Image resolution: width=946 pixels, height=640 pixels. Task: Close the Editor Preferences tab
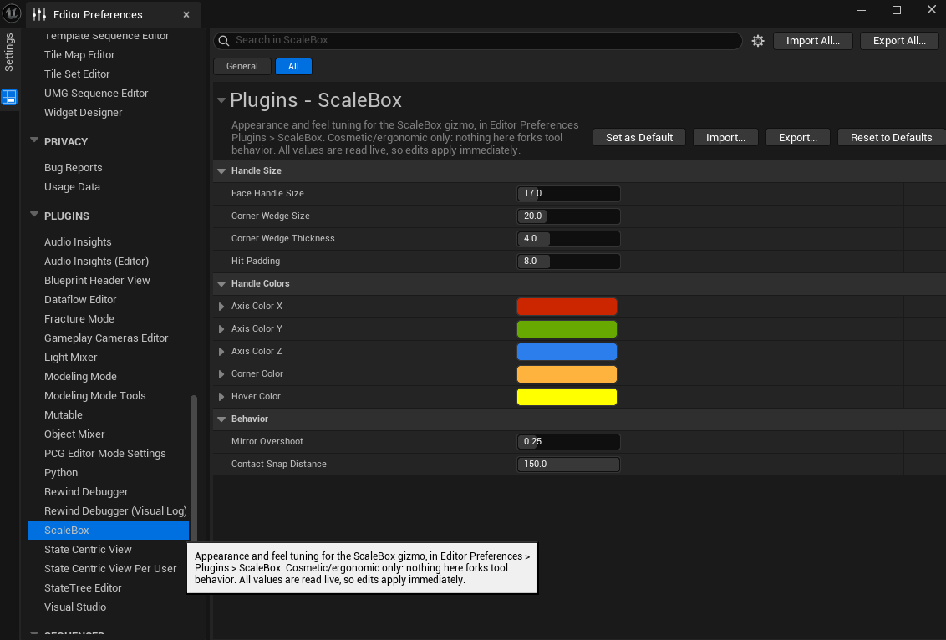[186, 14]
